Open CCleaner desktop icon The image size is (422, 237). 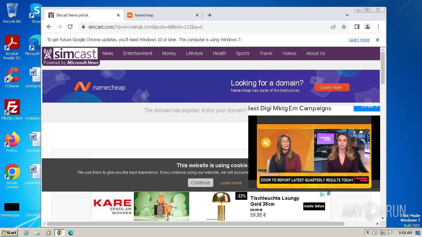[x=12, y=78]
